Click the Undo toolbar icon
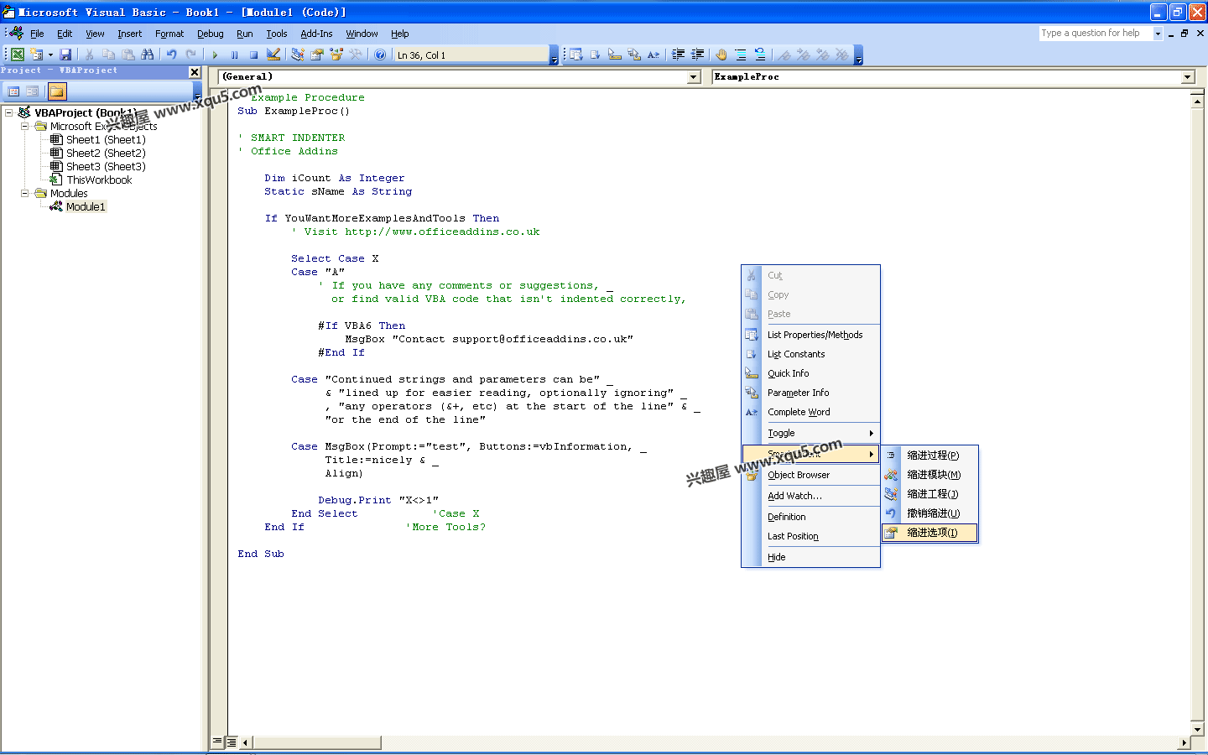Viewport: 1208px width, 755px height. pos(171,55)
